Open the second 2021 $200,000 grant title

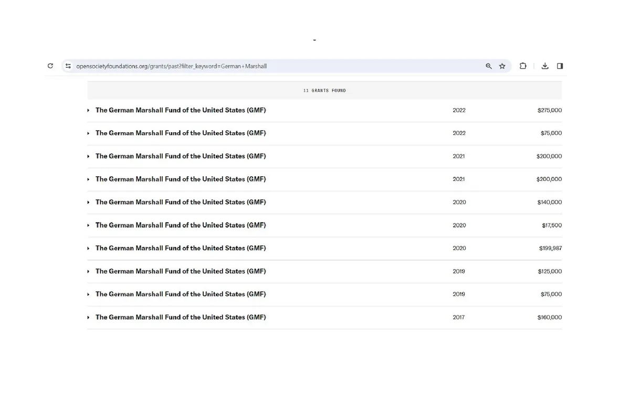pos(181,179)
